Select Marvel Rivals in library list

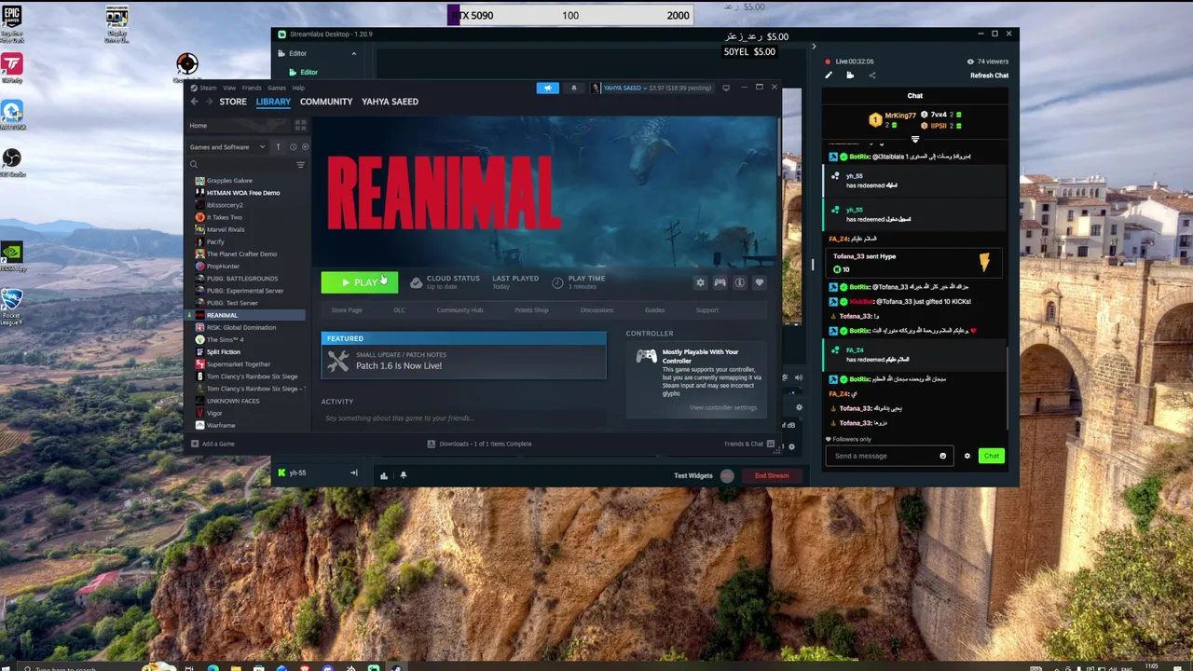pyautogui.click(x=226, y=229)
